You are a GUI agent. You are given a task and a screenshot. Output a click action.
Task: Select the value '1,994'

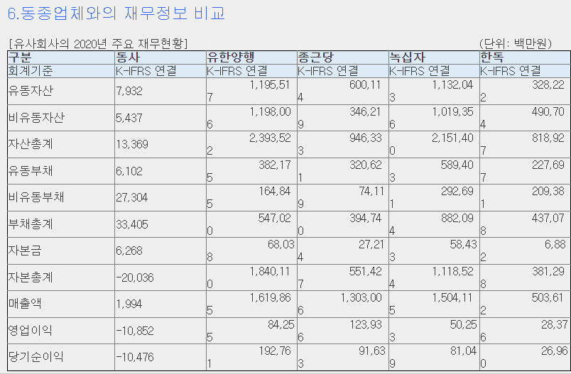pos(129,304)
